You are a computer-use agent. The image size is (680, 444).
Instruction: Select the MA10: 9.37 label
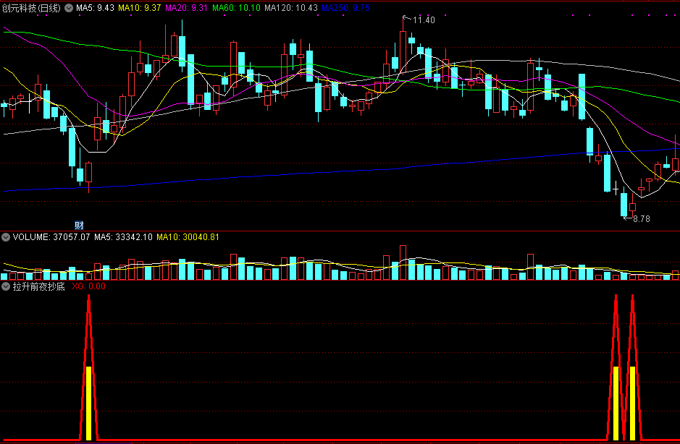coord(139,8)
